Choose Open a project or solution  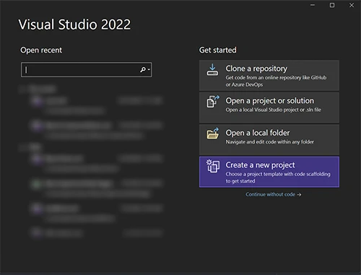tap(269, 108)
